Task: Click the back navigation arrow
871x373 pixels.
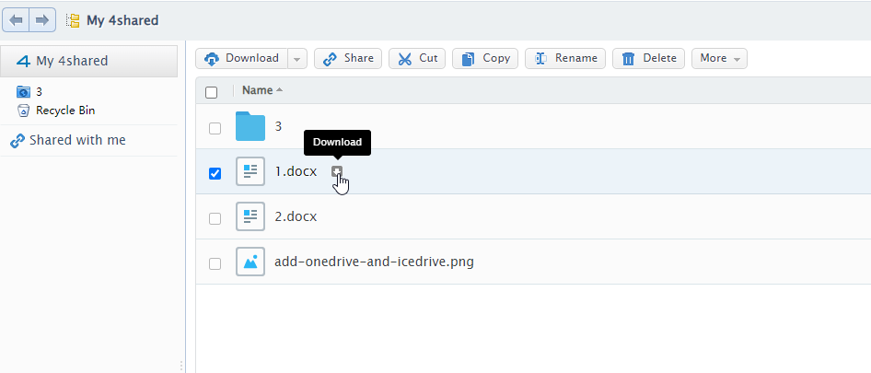Action: (x=17, y=19)
